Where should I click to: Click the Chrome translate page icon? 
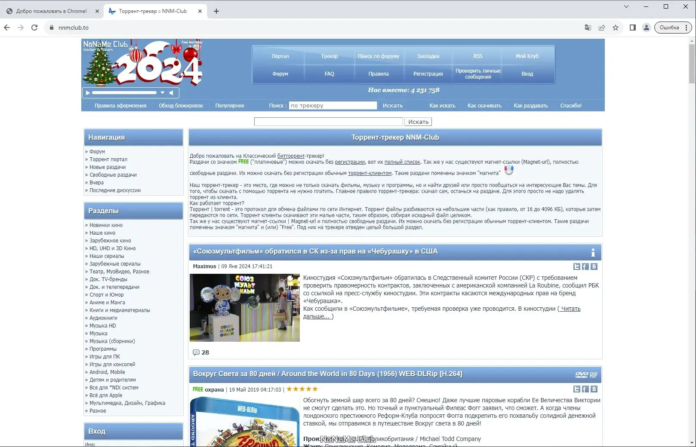(x=588, y=28)
